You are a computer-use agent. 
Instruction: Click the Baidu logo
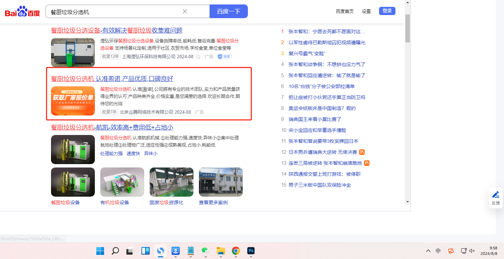[x=22, y=12]
